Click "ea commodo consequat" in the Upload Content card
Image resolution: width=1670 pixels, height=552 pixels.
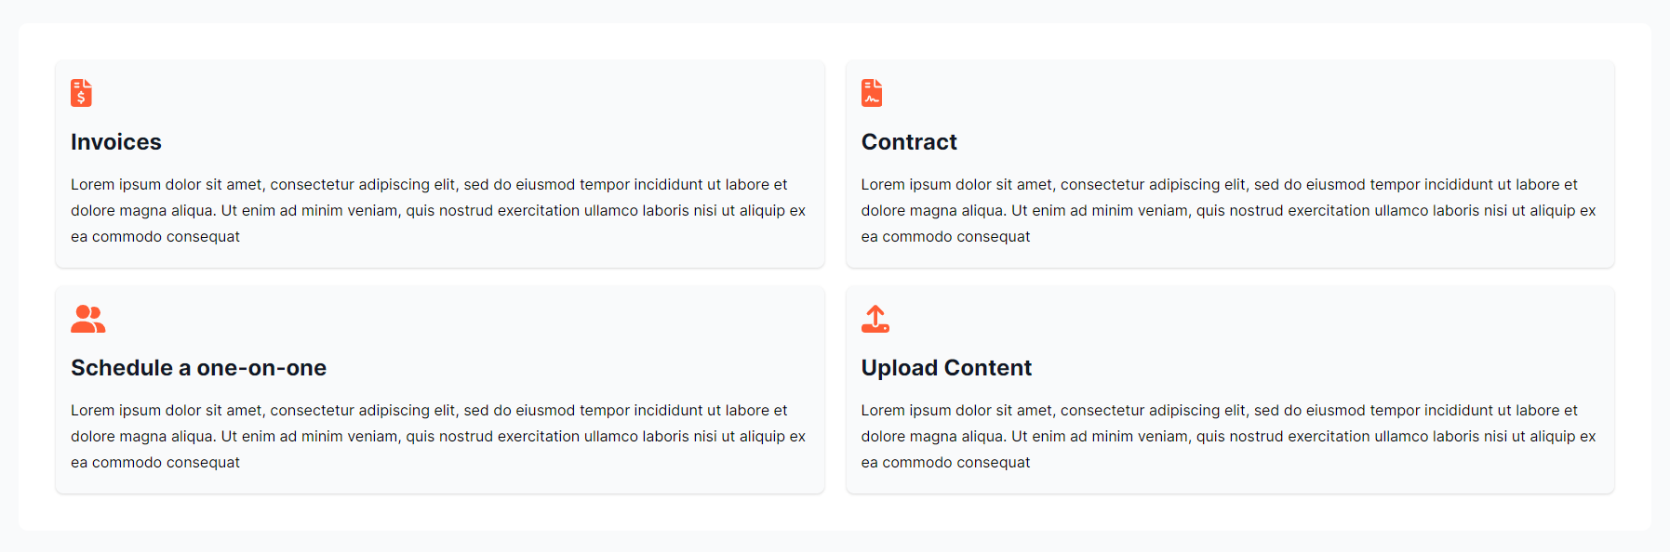945,463
